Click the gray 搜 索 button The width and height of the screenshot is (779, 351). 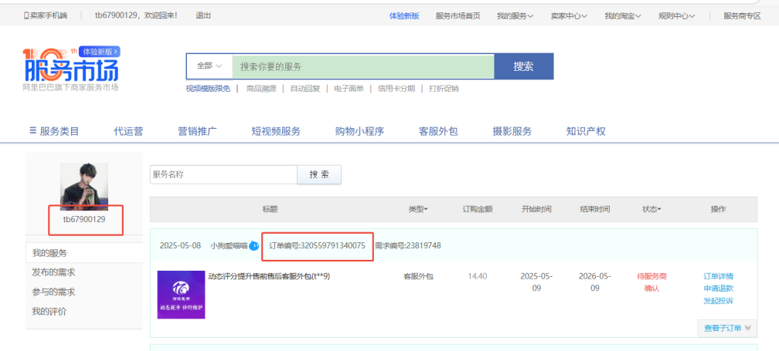click(x=319, y=174)
